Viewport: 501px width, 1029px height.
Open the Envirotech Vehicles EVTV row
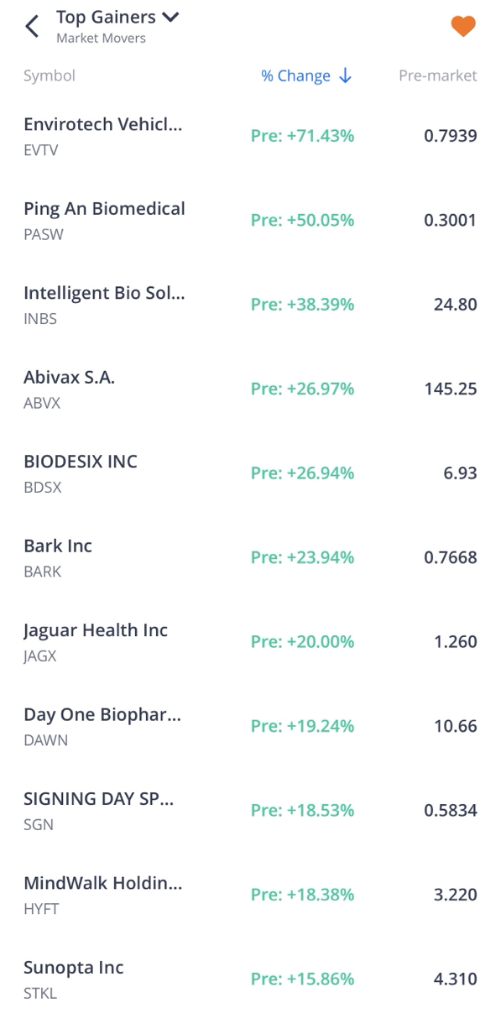[x=250, y=136]
